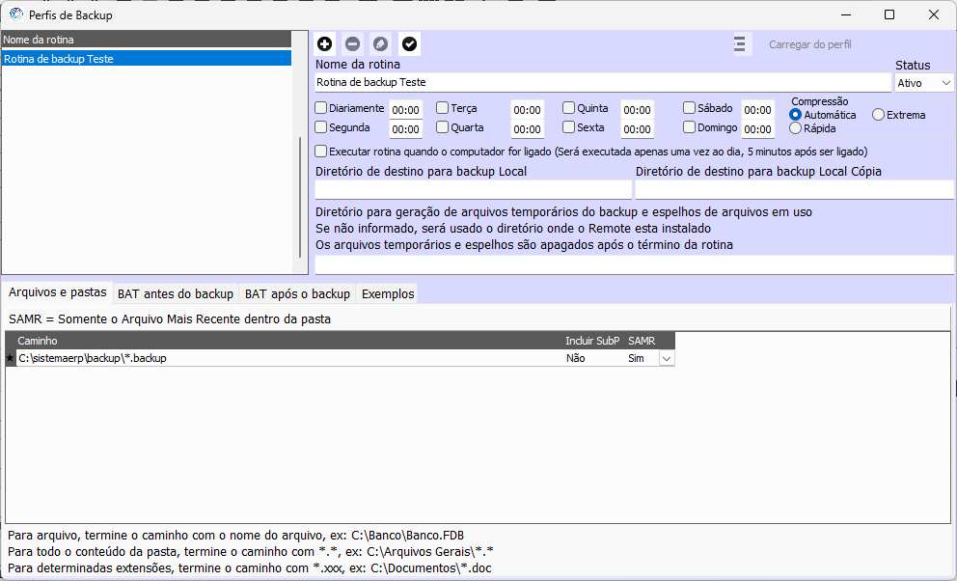Enable the Terça checkbox
Image resolution: width=957 pixels, height=581 pixels.
point(443,108)
